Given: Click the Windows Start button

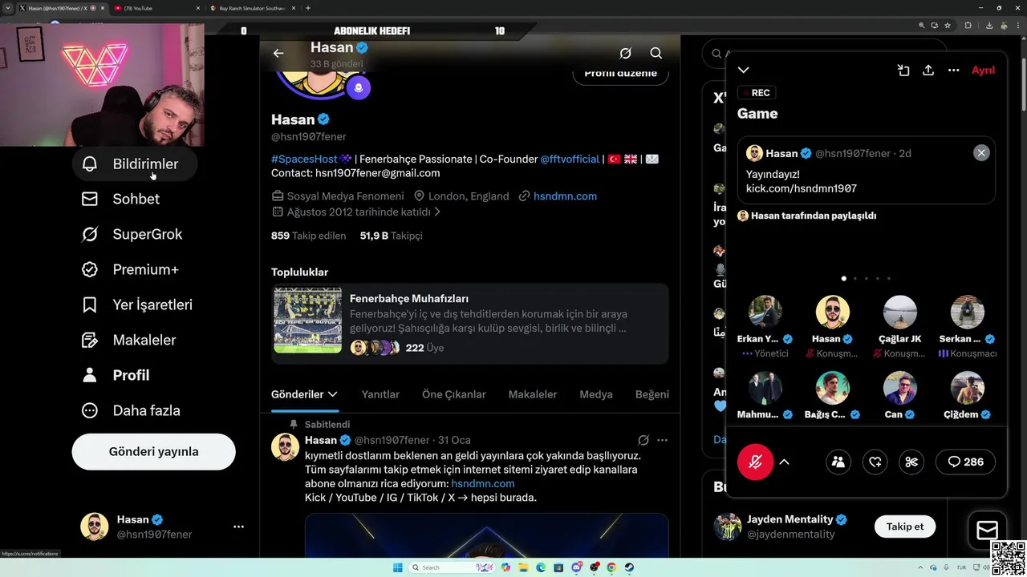Looking at the screenshot, I should click(x=397, y=567).
